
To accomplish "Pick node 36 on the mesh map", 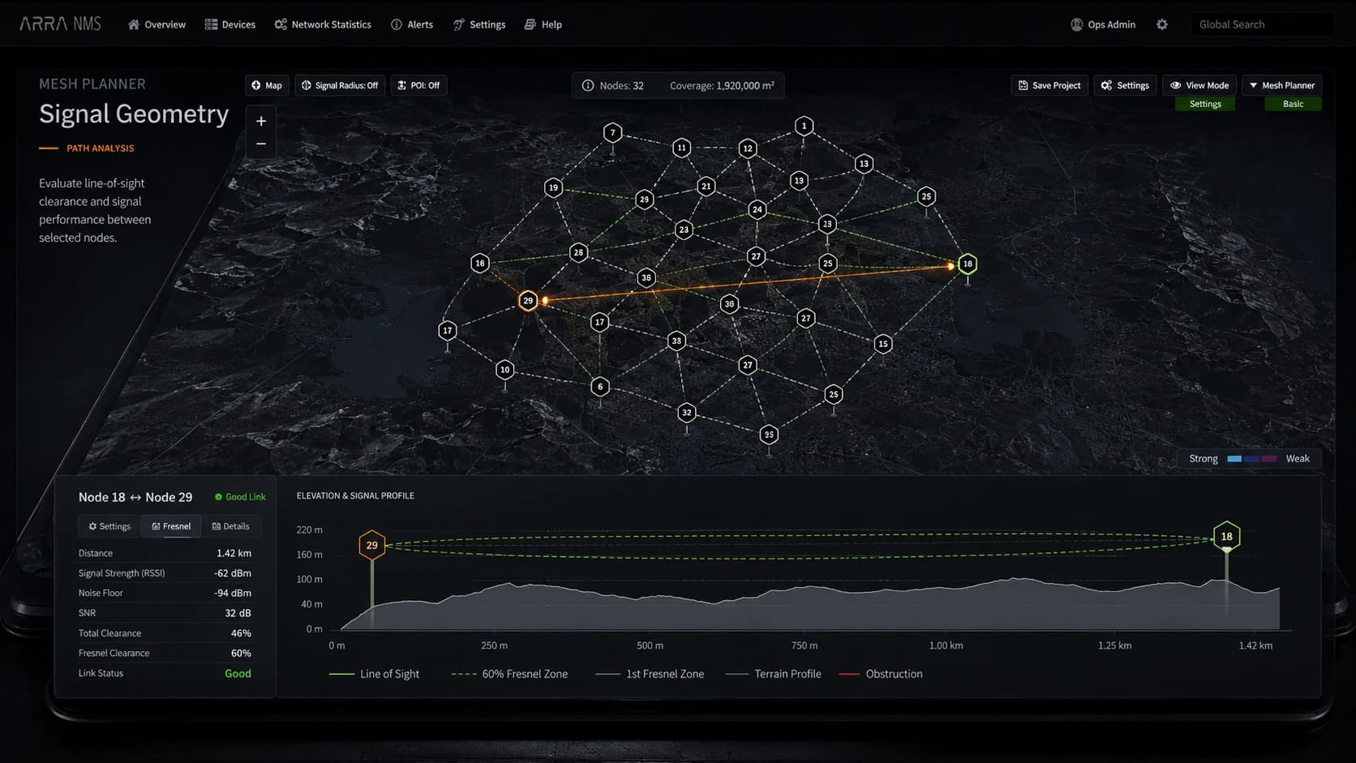I will (x=646, y=277).
